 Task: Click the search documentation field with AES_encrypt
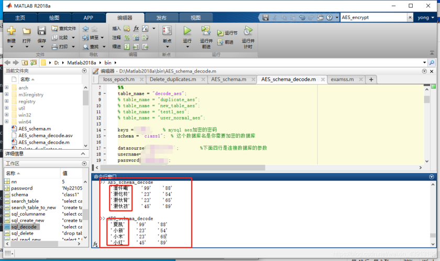pos(373,17)
